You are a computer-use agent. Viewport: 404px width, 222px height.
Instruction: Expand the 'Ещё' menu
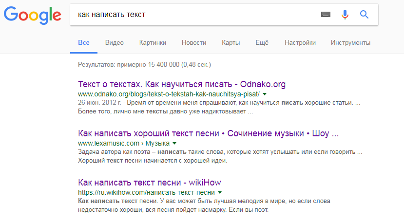tap(262, 42)
